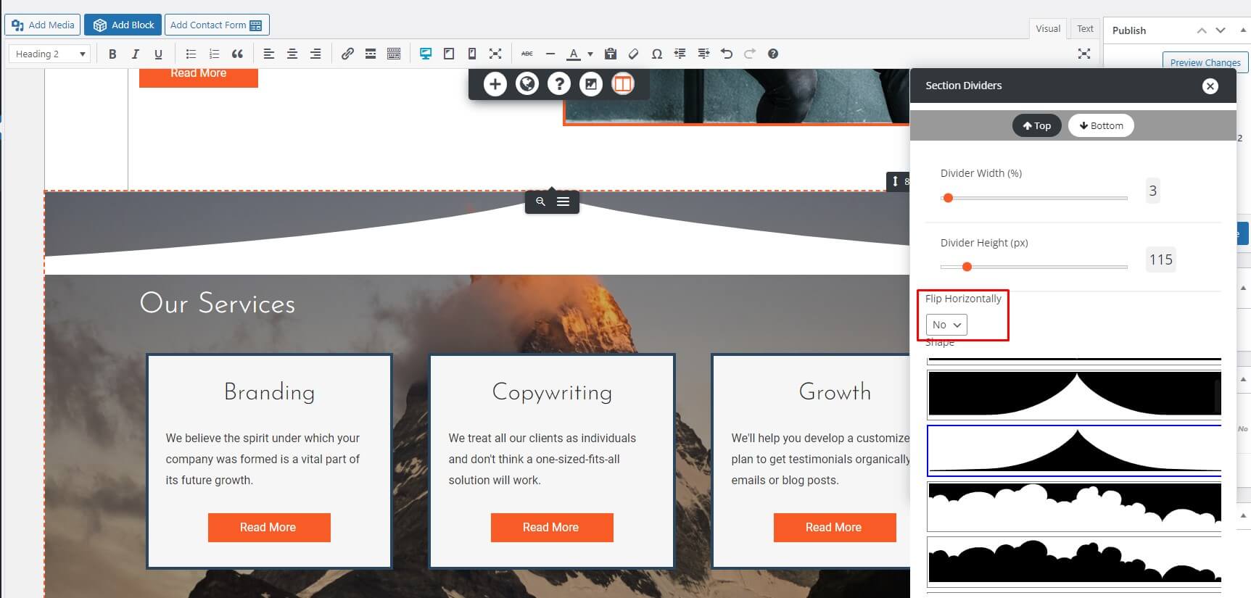The image size is (1251, 598).
Task: Align text left
Action: point(268,54)
